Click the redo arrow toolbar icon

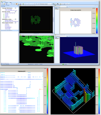click(29, 4)
